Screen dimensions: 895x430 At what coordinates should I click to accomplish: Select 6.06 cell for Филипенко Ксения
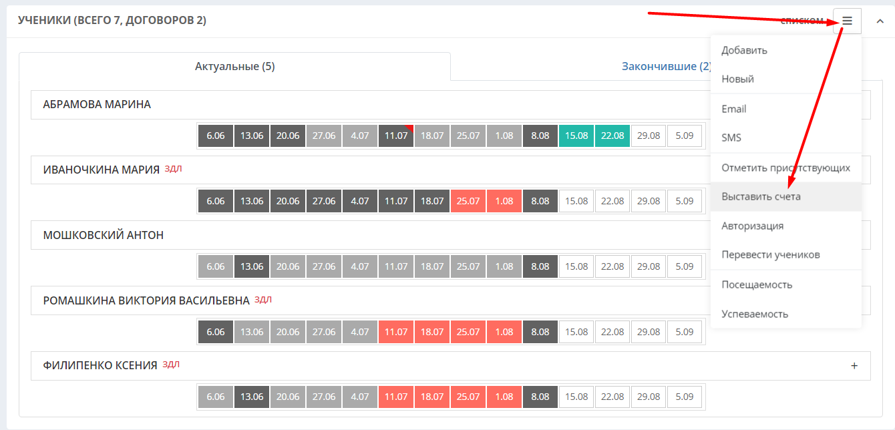(216, 397)
